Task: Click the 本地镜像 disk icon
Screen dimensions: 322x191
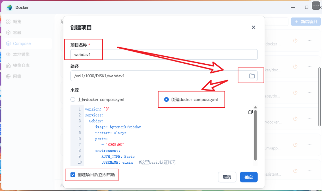Action: 8,54
